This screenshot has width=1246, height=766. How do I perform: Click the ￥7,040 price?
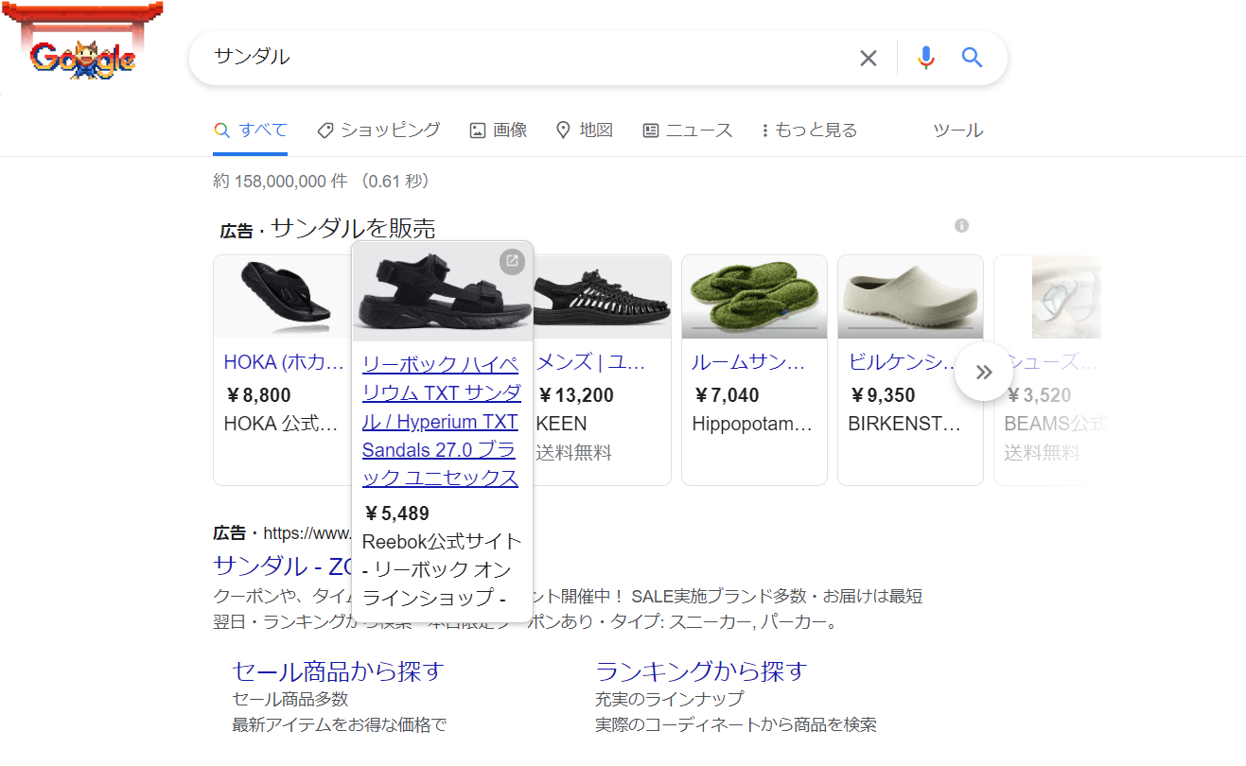point(726,395)
